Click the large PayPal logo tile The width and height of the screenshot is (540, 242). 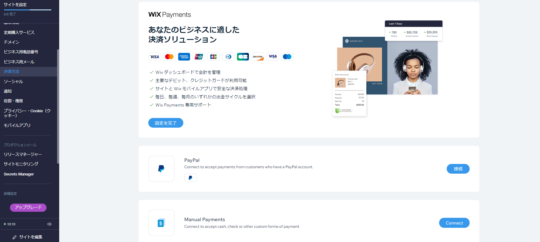[x=161, y=169]
